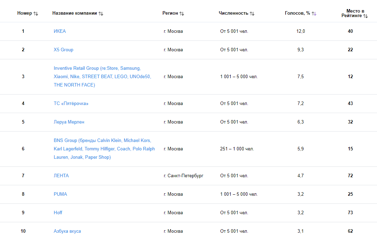
Task: Click row number 7
Action: (x=23, y=175)
